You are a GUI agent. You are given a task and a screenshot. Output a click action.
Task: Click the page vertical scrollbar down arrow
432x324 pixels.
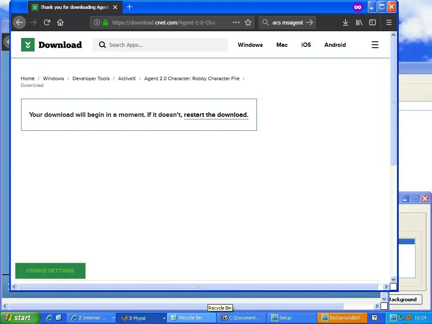point(393,279)
